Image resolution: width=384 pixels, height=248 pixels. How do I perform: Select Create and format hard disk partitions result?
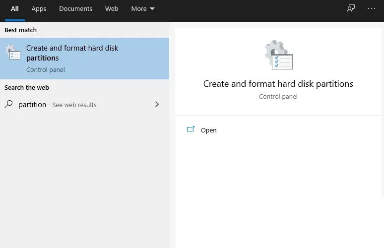tap(84, 59)
